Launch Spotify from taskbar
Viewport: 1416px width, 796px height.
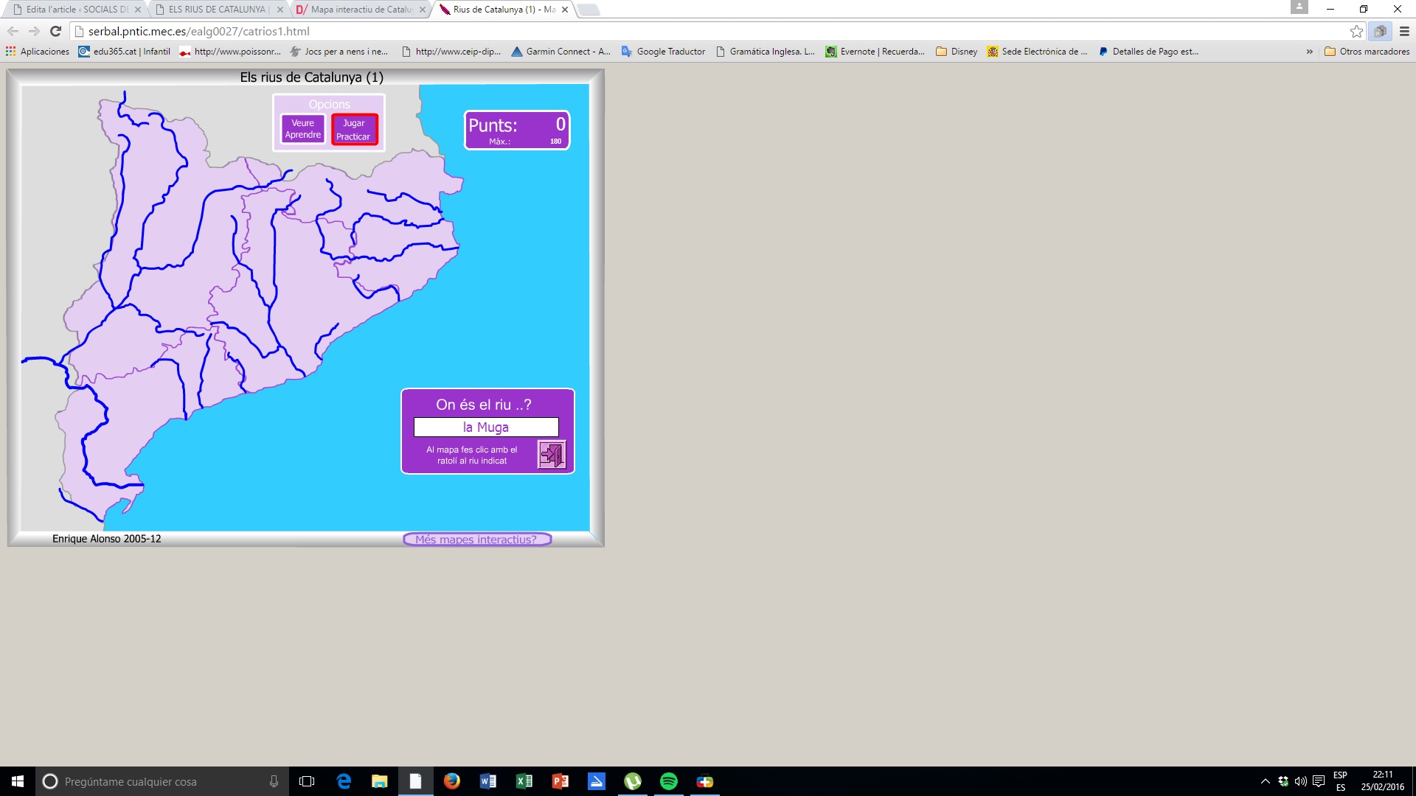click(x=668, y=781)
